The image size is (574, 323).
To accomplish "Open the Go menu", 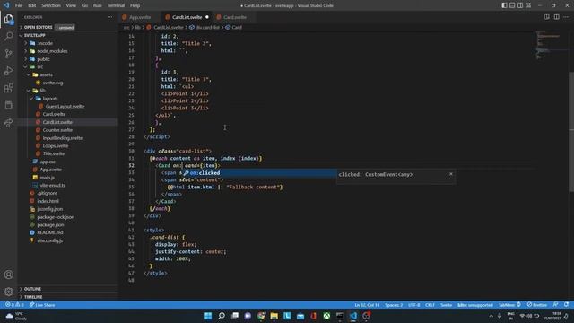I will coord(84,5).
